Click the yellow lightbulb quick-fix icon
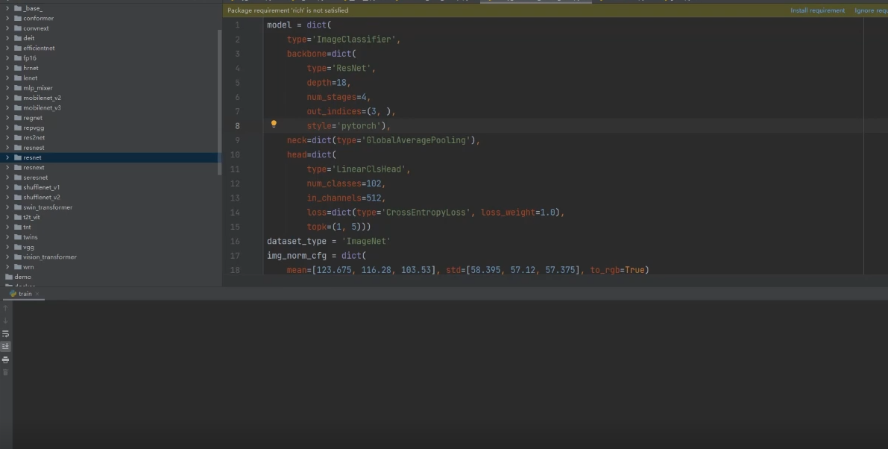The height and width of the screenshot is (449, 888). (x=274, y=125)
